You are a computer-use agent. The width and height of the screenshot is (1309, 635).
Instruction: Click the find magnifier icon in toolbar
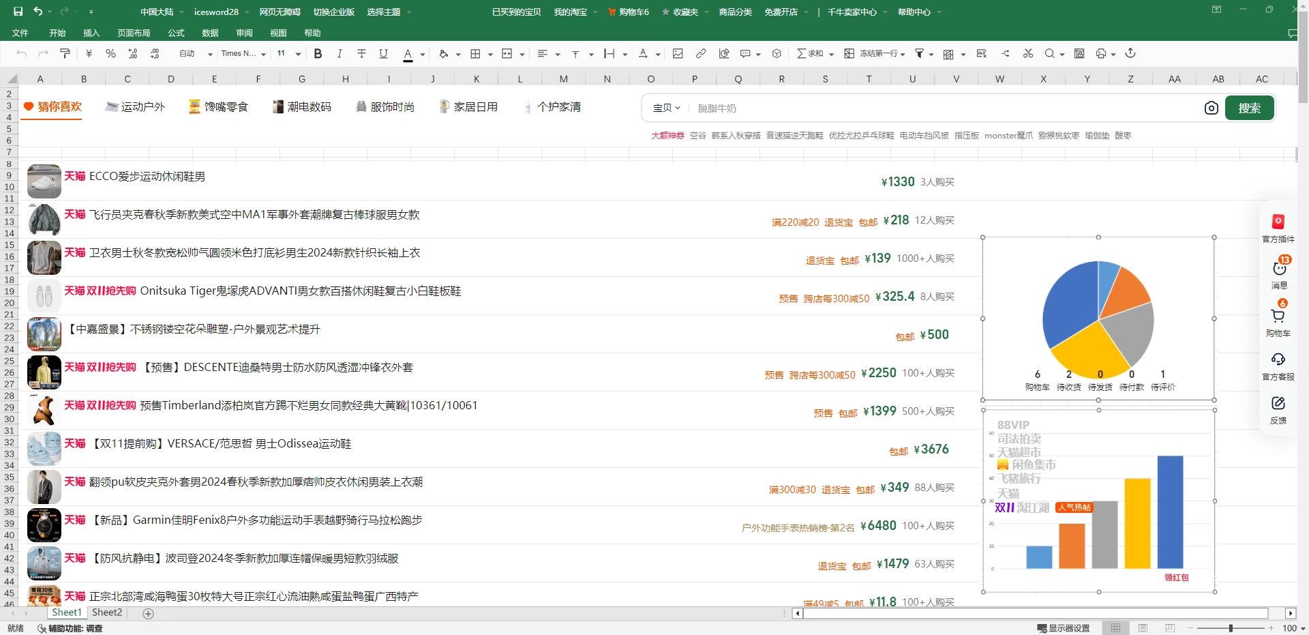point(1050,54)
